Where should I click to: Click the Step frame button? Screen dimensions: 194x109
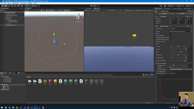point(98,6)
